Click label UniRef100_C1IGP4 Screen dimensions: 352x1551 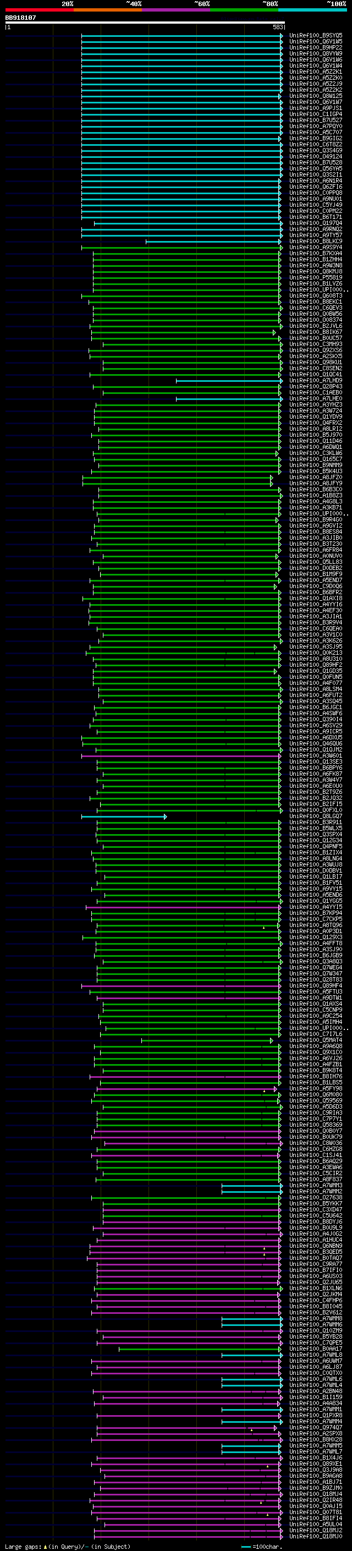click(x=316, y=114)
